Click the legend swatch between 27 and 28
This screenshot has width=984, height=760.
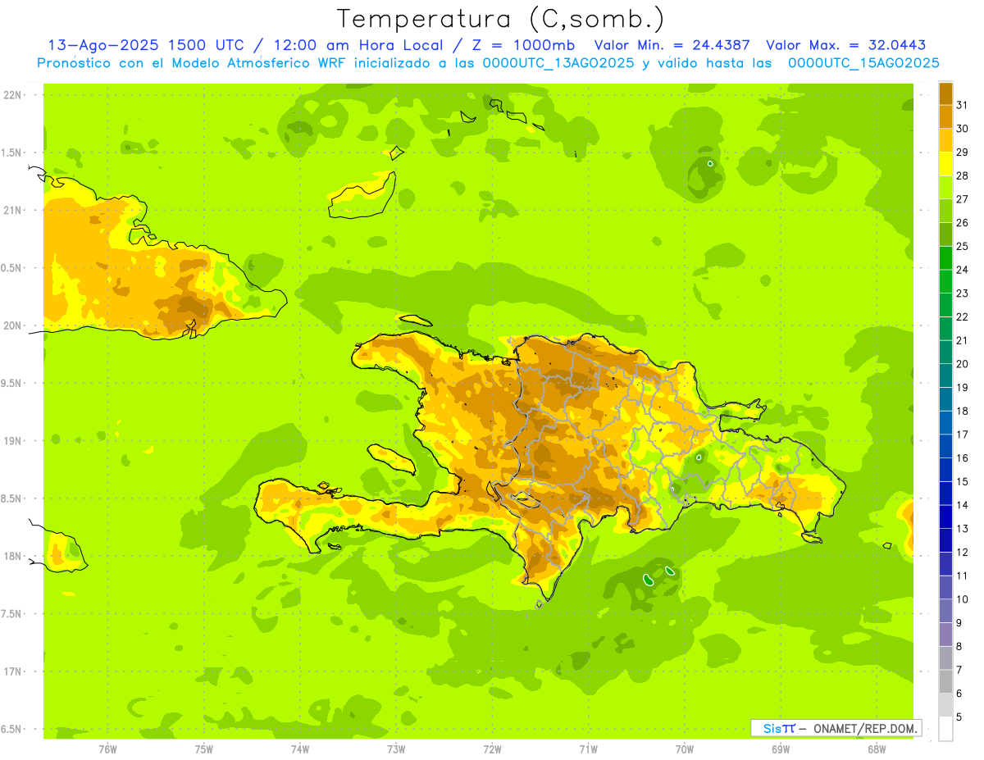[945, 188]
